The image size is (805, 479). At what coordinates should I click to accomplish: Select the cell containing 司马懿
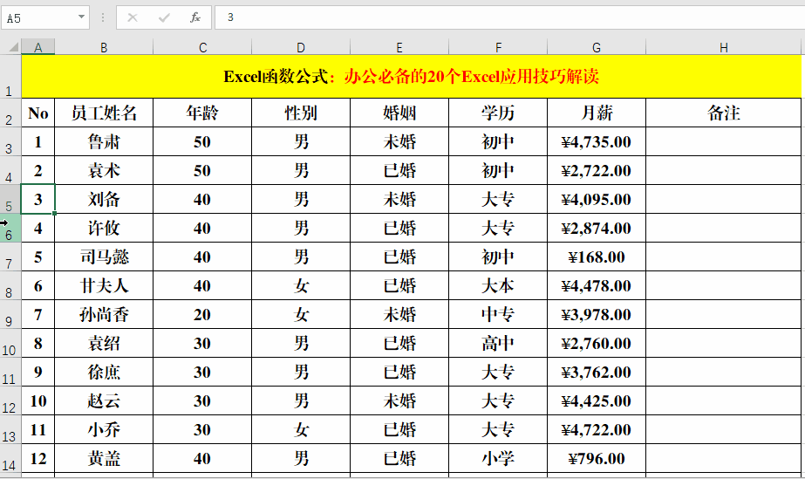104,257
